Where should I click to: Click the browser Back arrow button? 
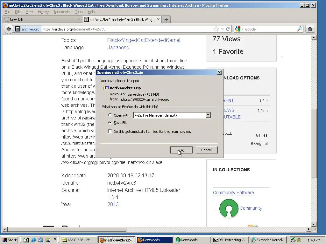coord(9,29)
